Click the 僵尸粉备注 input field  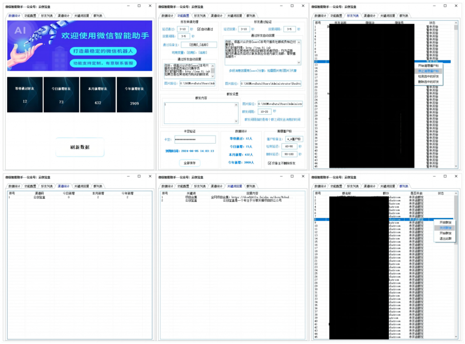tap(294, 139)
